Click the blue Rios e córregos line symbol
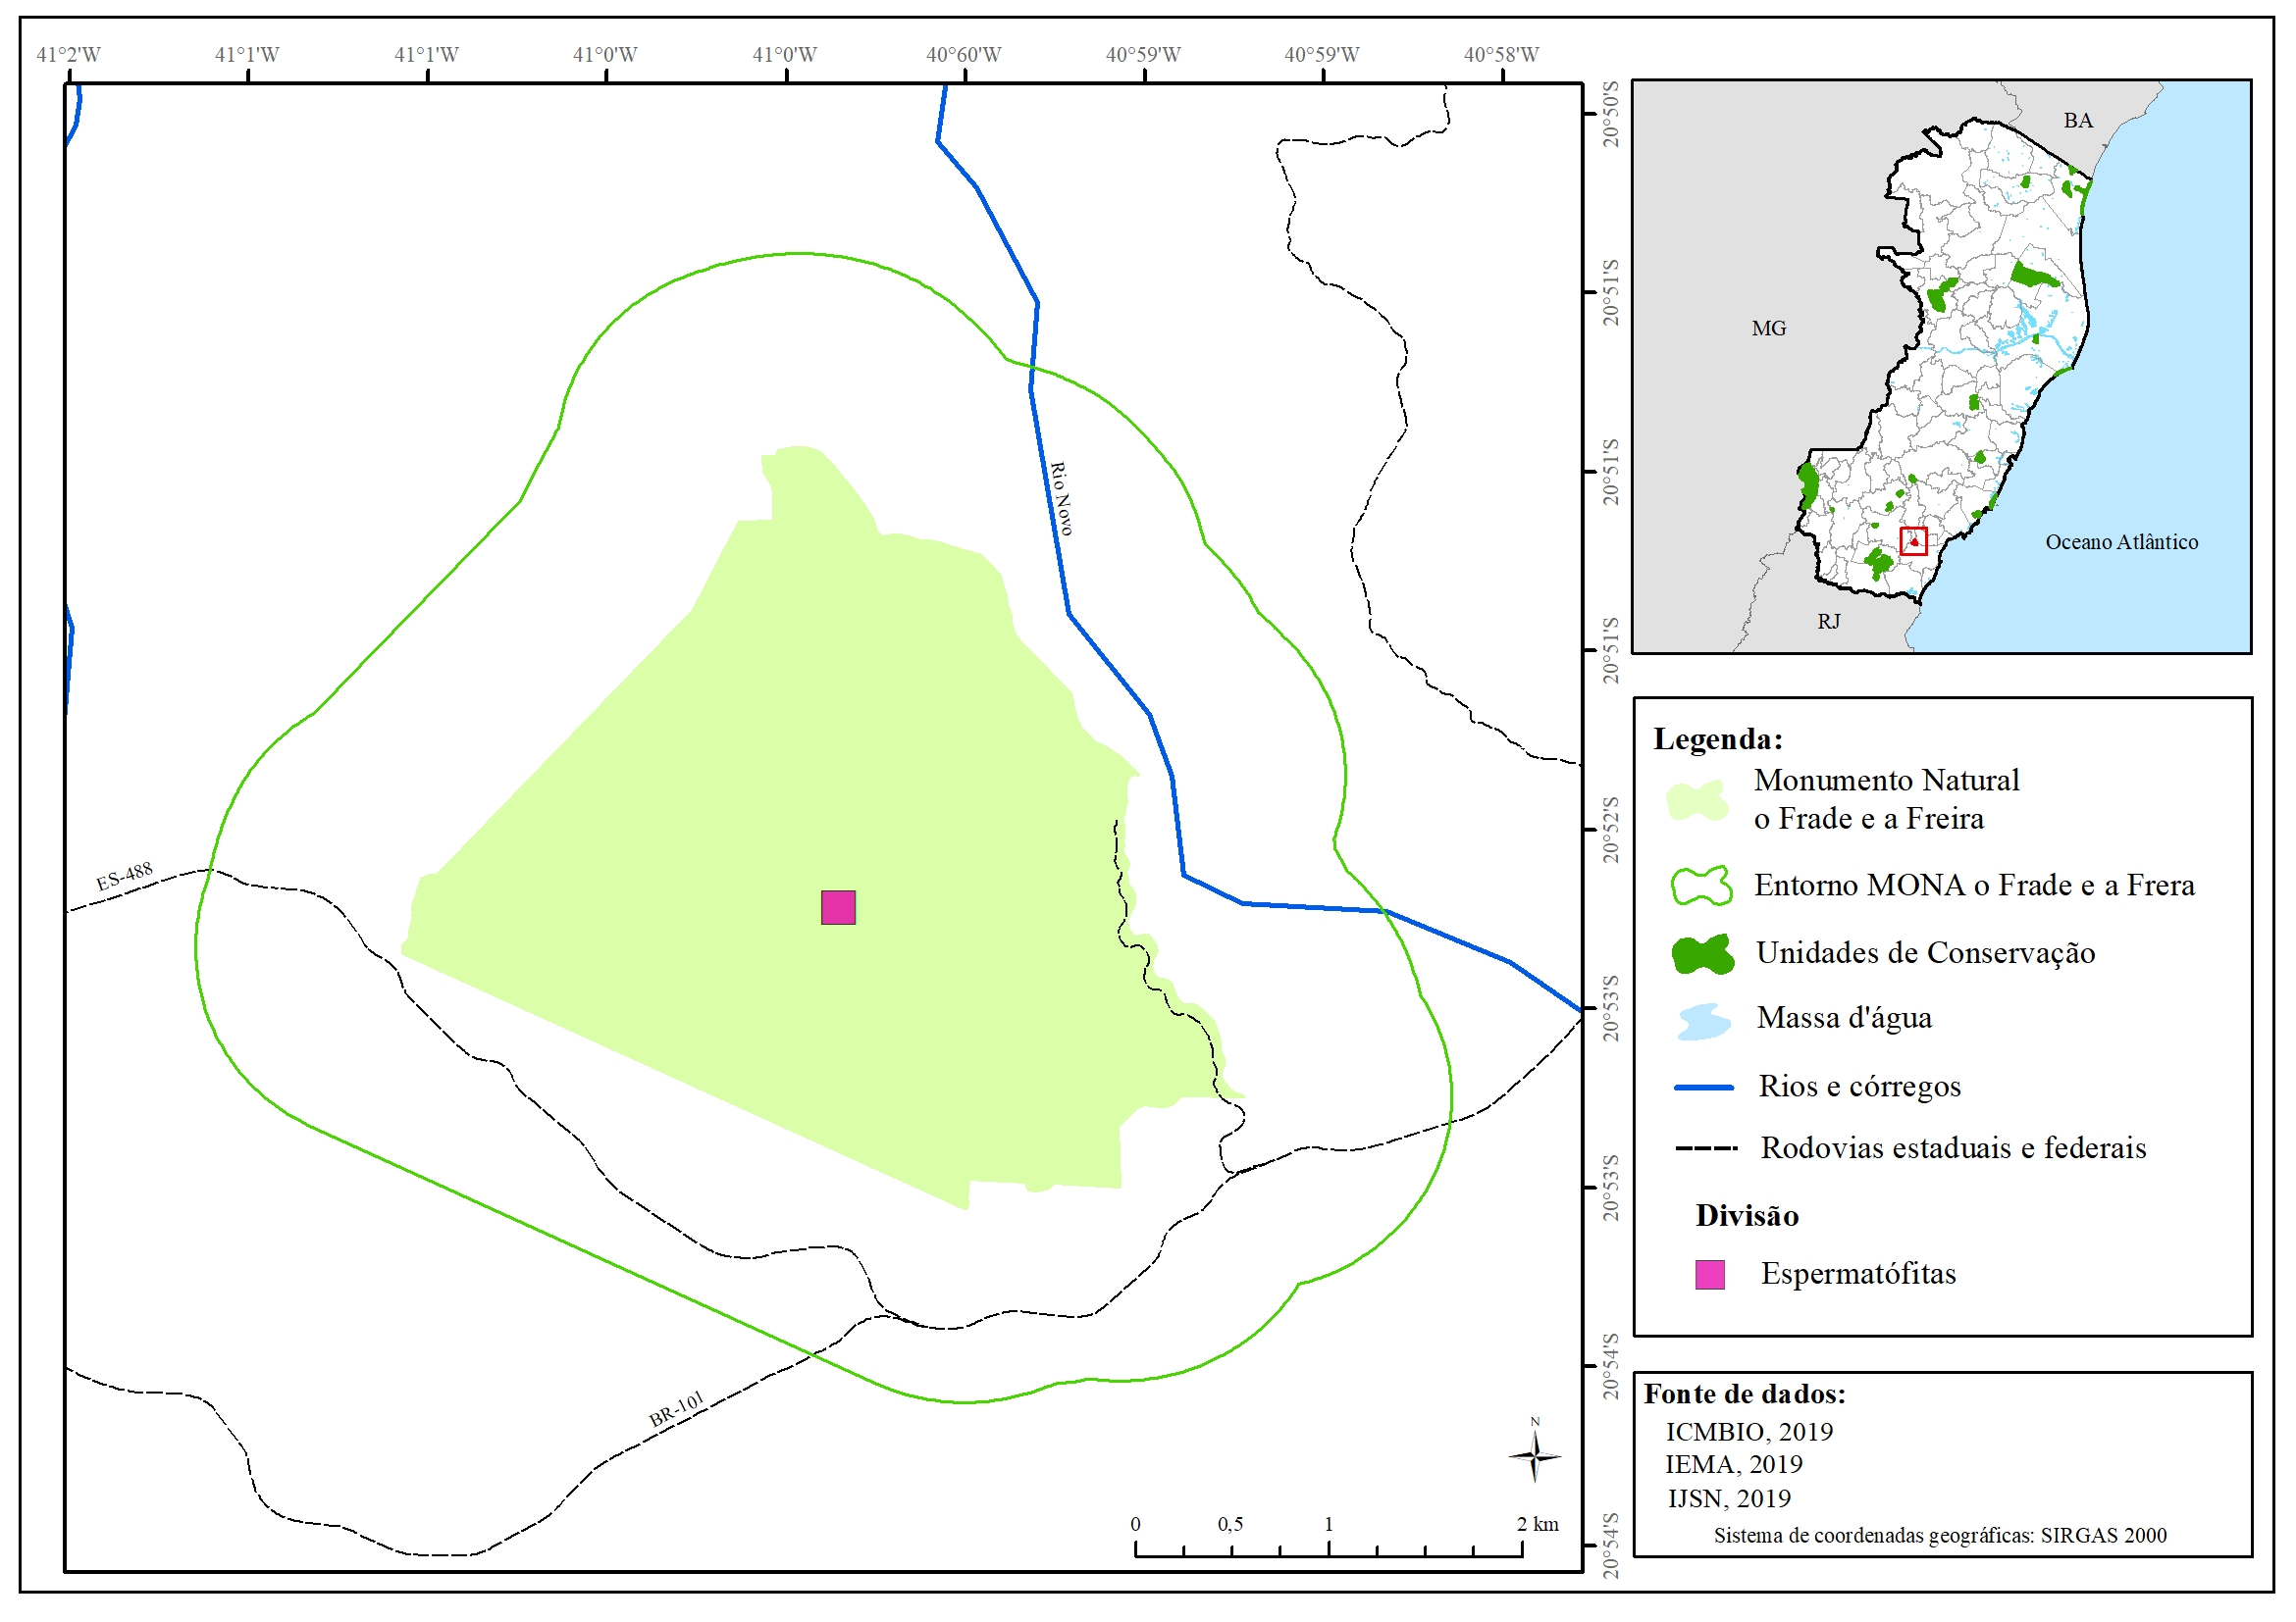Image resolution: width=2296 pixels, height=1622 pixels. tap(1704, 1088)
